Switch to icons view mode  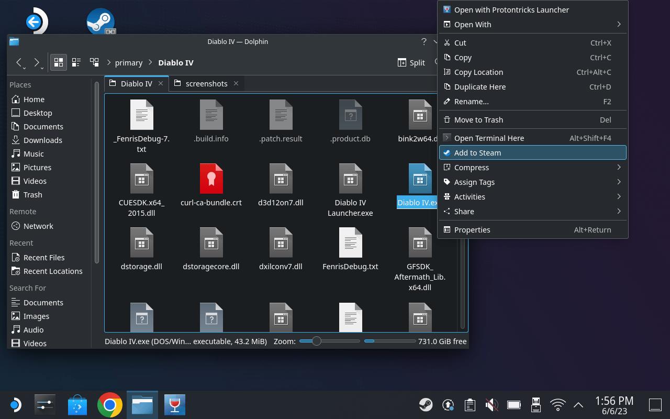[59, 62]
